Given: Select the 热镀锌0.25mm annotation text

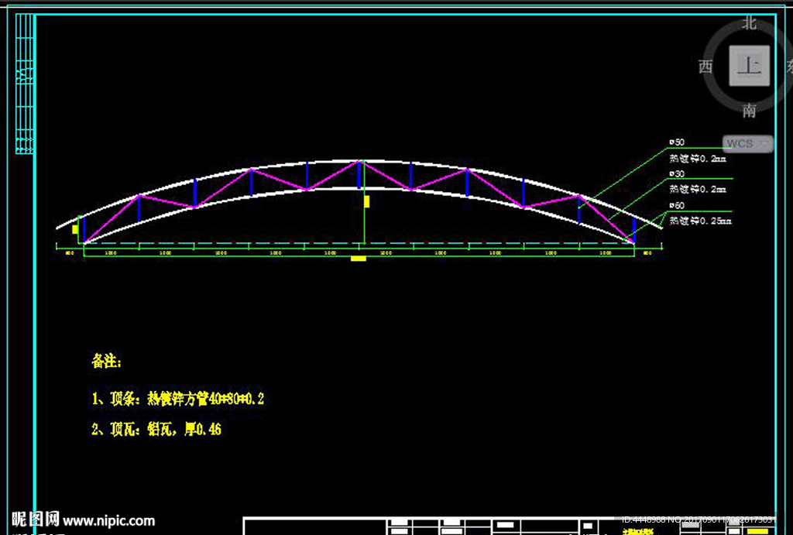Looking at the screenshot, I should tap(700, 221).
